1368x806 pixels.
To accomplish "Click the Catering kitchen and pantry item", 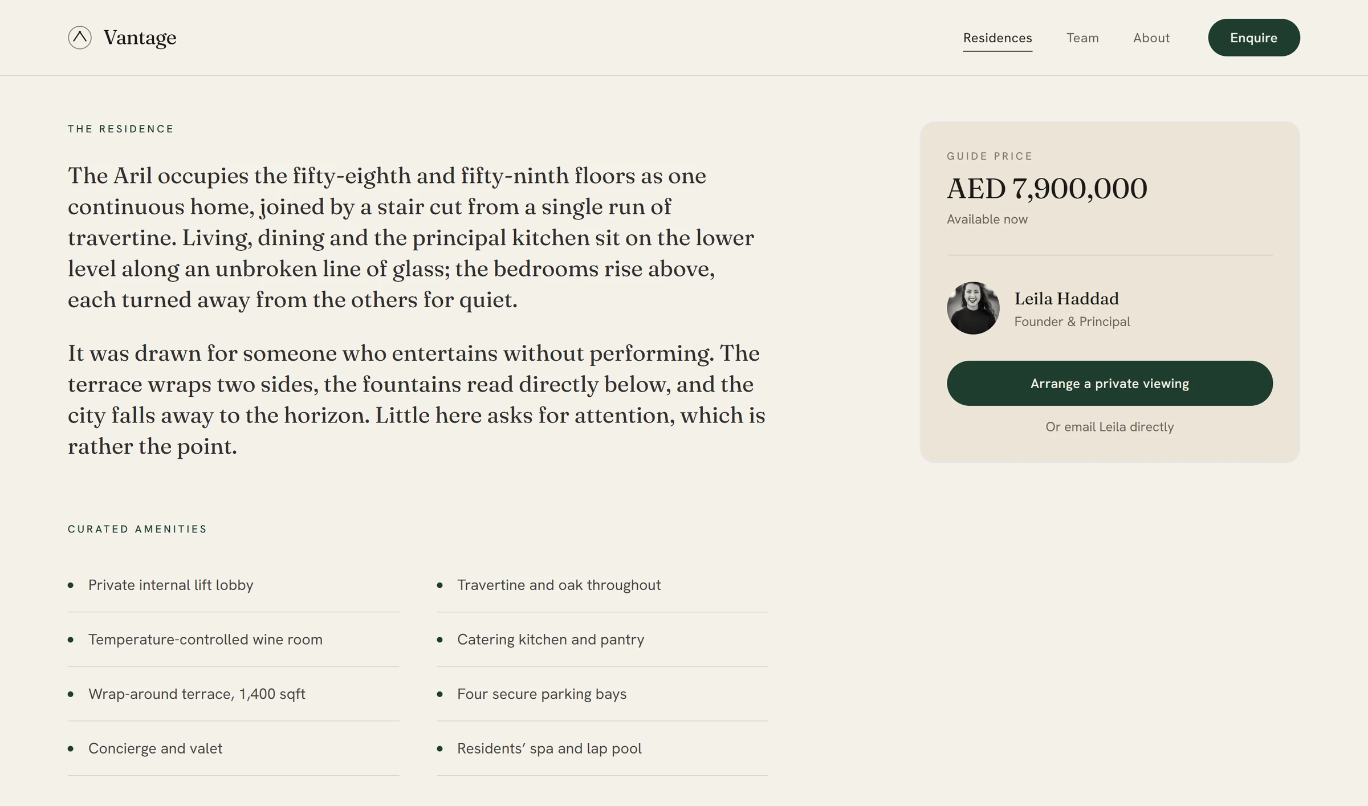I will [x=602, y=640].
